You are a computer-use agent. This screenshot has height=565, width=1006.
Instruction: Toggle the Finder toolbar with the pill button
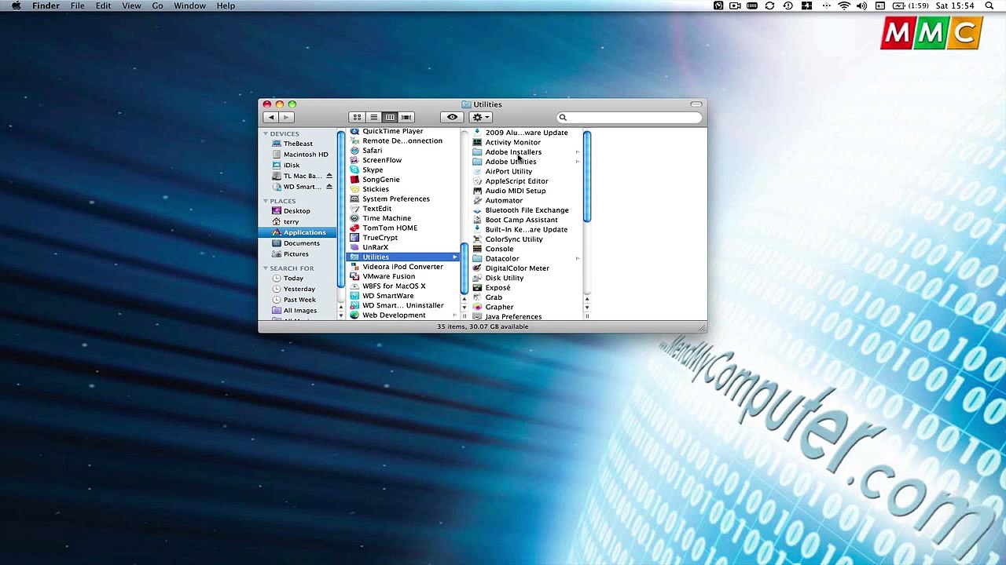pos(696,104)
